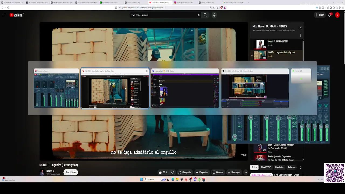The height and width of the screenshot is (194, 345).
Task: Click second Voicemeeter strip fader knob
Action: [x=251, y=117]
